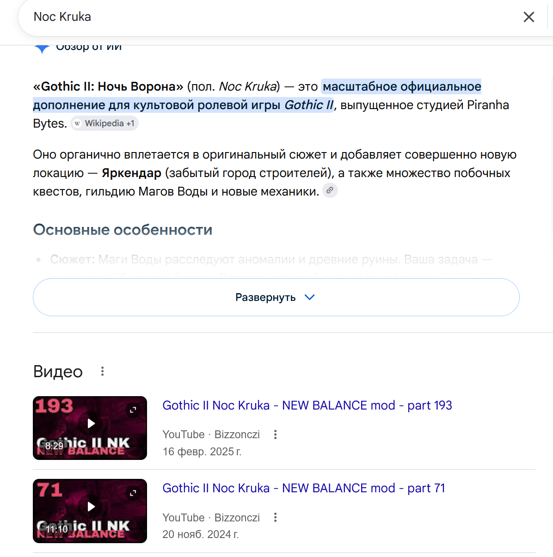Click the Основные особенности heading
This screenshot has width=553, height=557.
coord(123,230)
